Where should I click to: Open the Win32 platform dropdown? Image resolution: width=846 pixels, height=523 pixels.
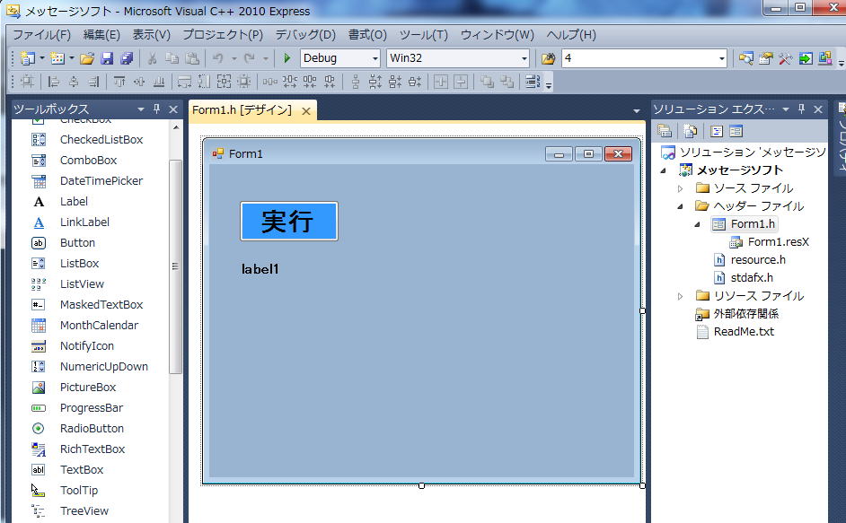[x=524, y=58]
